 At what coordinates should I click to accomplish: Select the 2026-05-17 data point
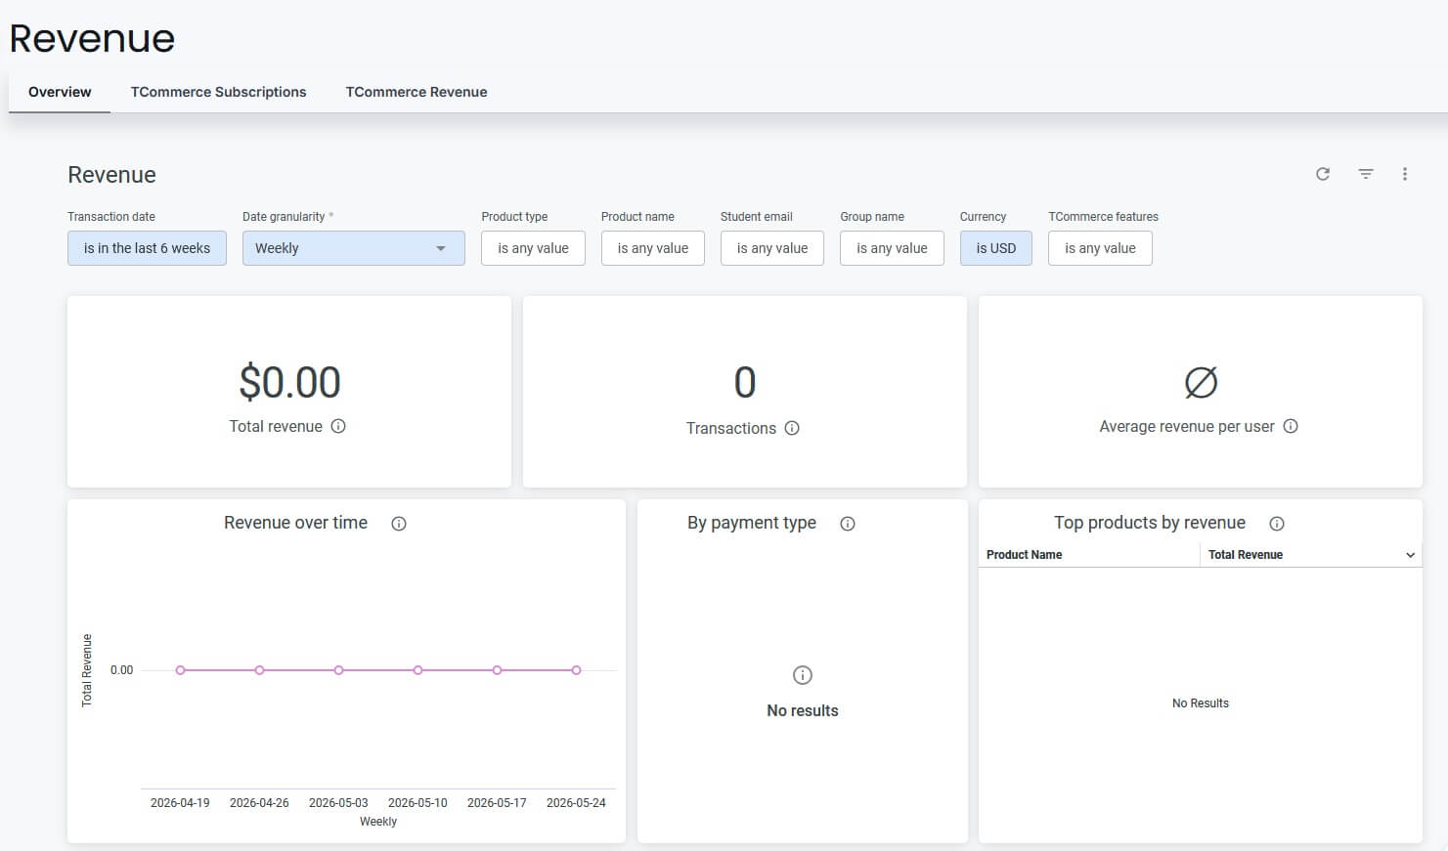point(497,670)
